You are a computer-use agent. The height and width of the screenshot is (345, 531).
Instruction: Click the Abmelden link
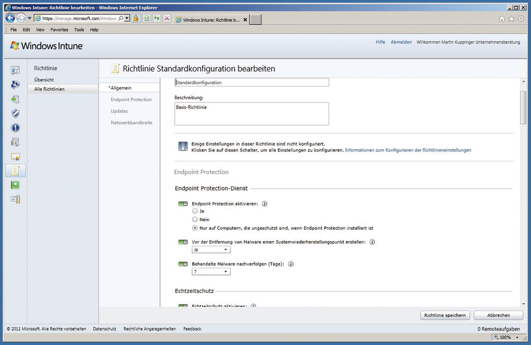401,42
